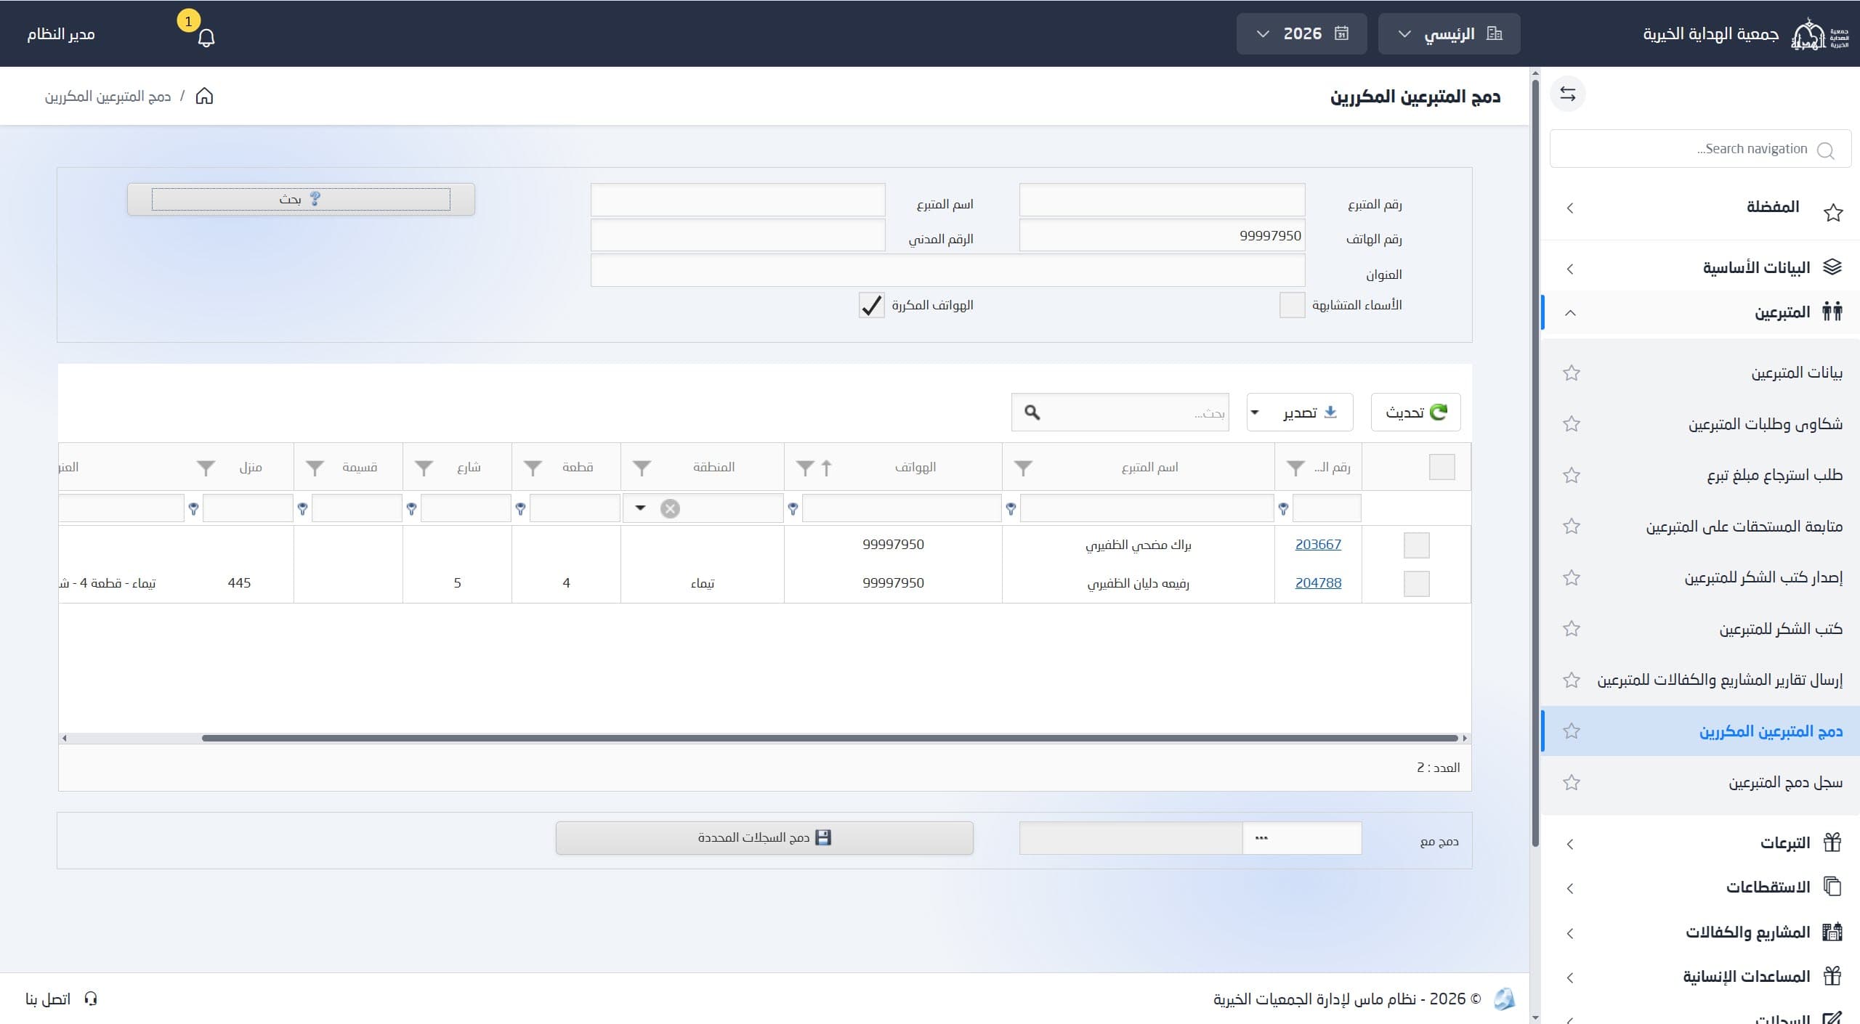Open filter for اسم المتبرع column
Screen dimensions: 1860x1024
pyautogui.click(x=1023, y=468)
